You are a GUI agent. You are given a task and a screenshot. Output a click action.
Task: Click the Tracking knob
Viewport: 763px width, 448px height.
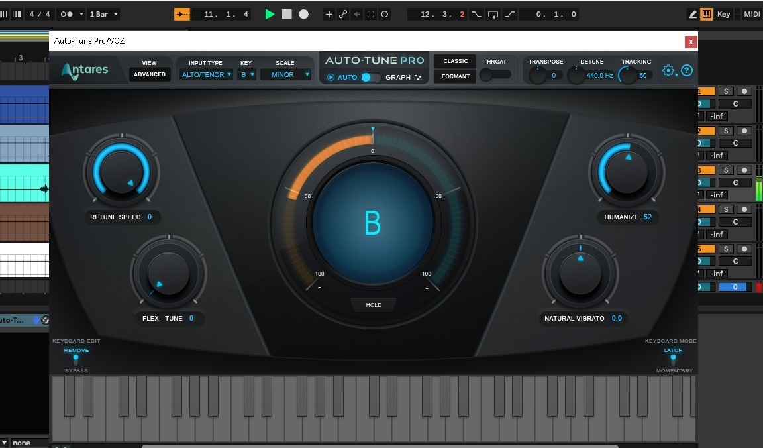tap(627, 75)
